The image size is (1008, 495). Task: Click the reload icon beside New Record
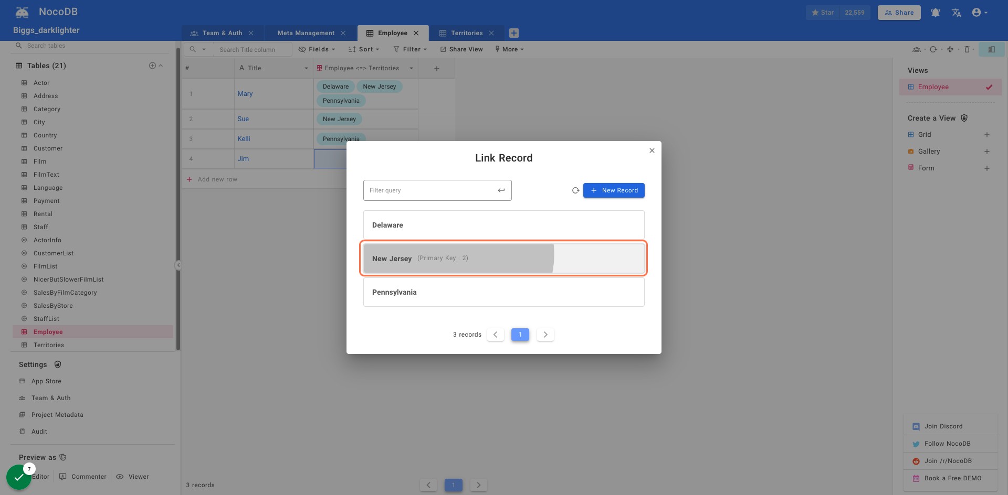point(575,190)
